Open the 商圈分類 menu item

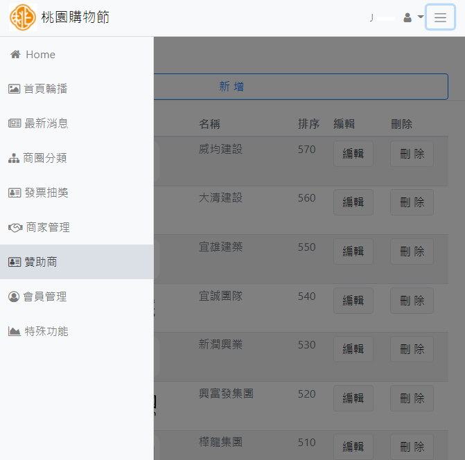[x=77, y=158]
